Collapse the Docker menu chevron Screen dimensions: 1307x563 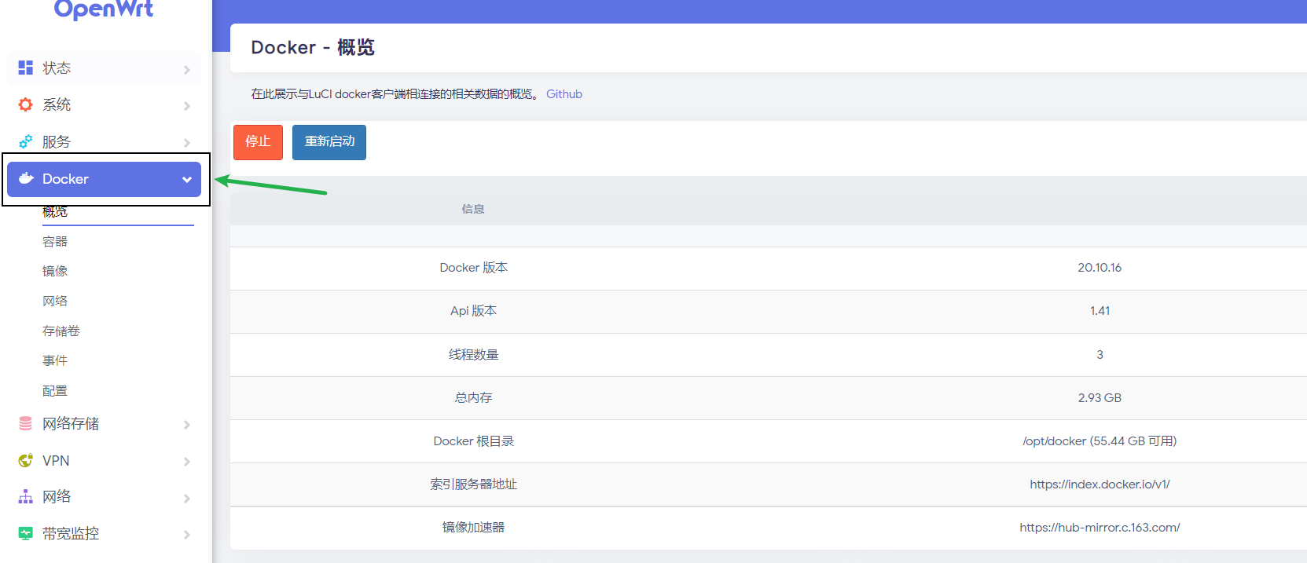pyautogui.click(x=187, y=180)
